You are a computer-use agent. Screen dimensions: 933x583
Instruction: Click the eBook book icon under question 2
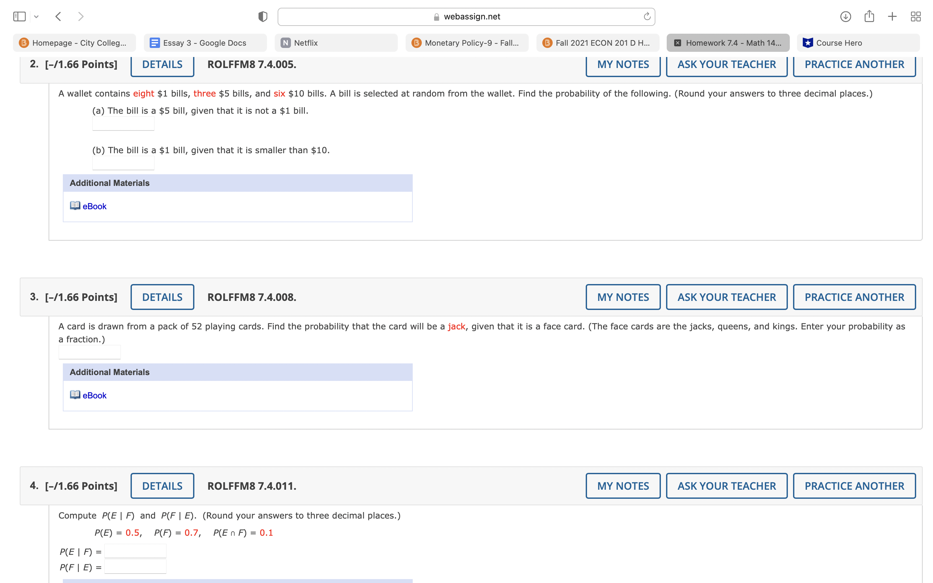coord(75,206)
